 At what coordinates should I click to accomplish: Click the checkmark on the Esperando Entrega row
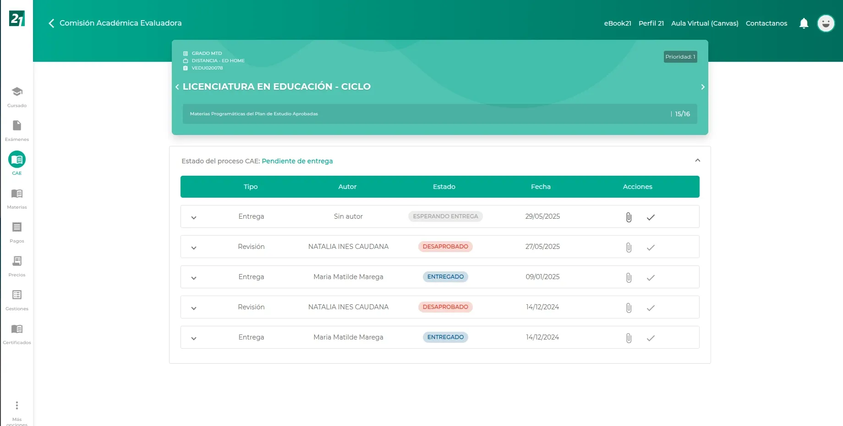coord(651,217)
